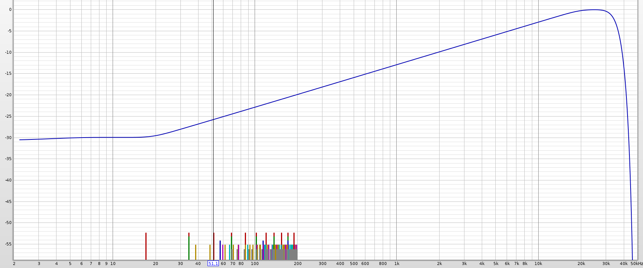Click the curve's flat section near 10 Hz
643x268 pixels.
coord(113,137)
